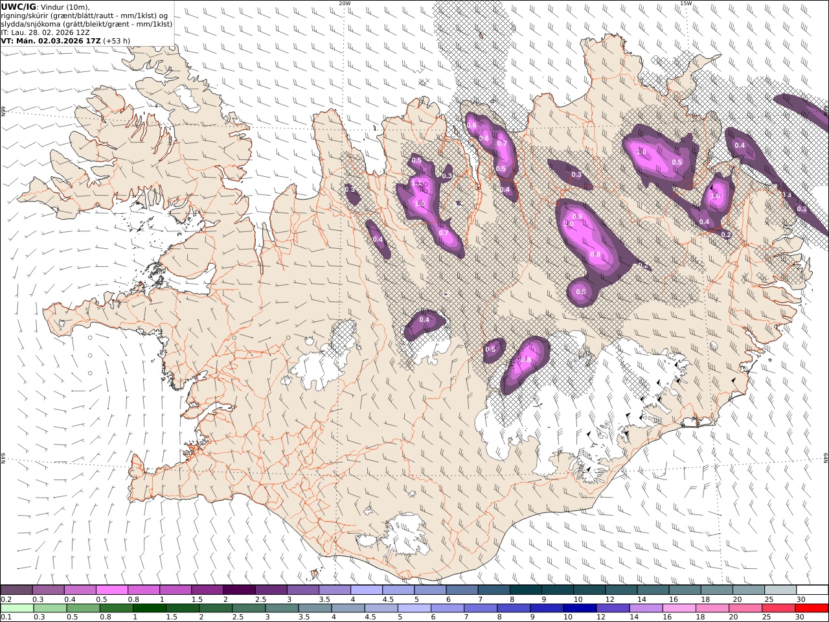Select darkest purple snow swatch between 2 and 2.5
Viewport: 829px width, 622px height.
[238, 590]
